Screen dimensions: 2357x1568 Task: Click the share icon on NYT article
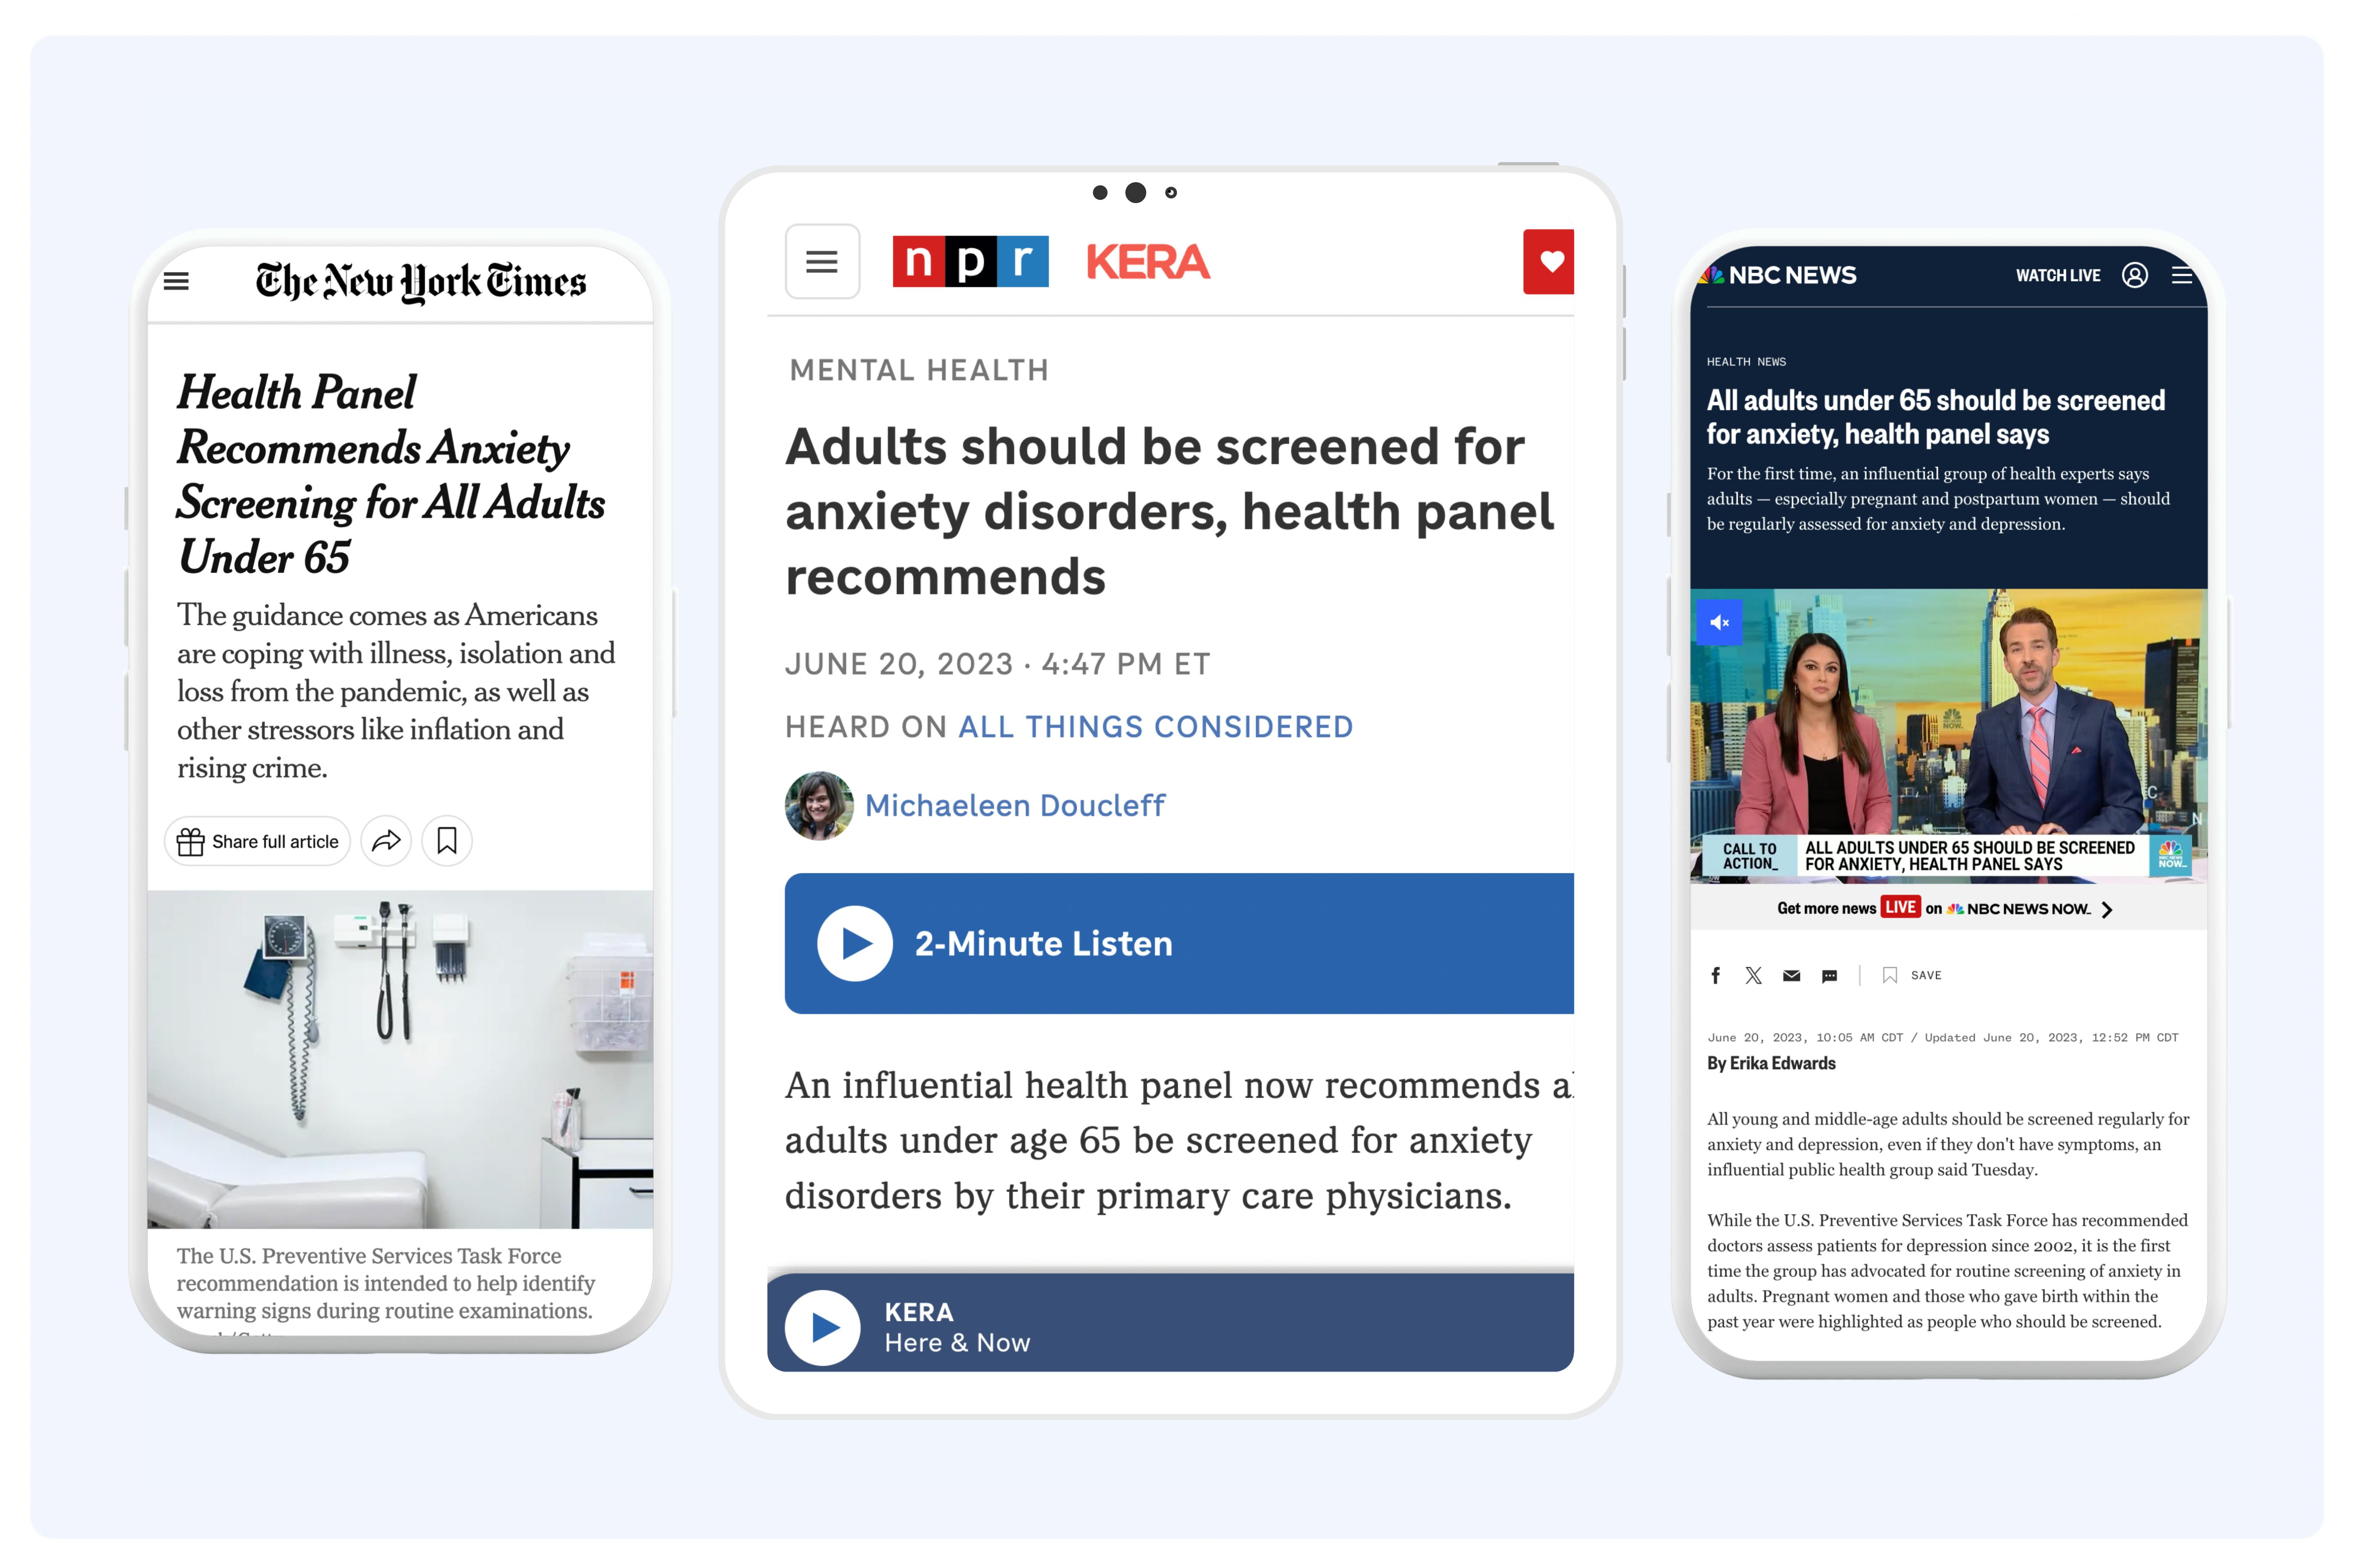coord(387,842)
